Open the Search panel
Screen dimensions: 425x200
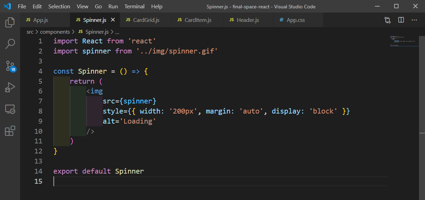pos(10,43)
